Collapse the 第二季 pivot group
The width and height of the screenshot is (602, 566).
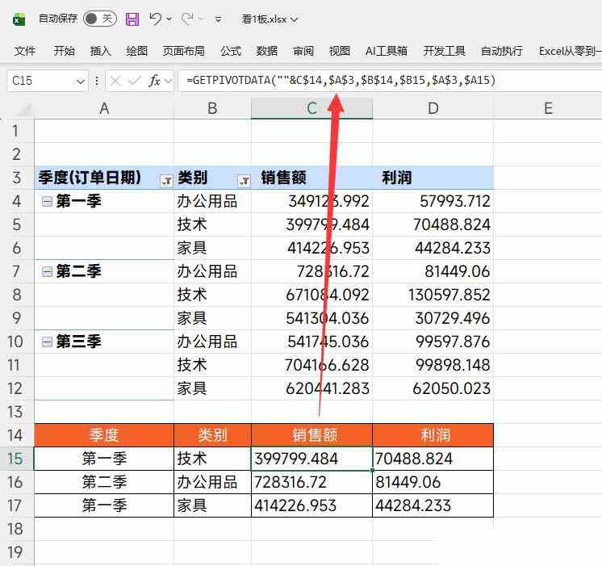click(x=47, y=272)
